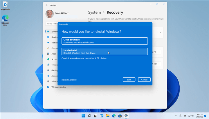Image resolution: width=209 pixels, height=119 pixels.
Task: Click the Settings gear in the taskbar
Action: click(x=126, y=116)
